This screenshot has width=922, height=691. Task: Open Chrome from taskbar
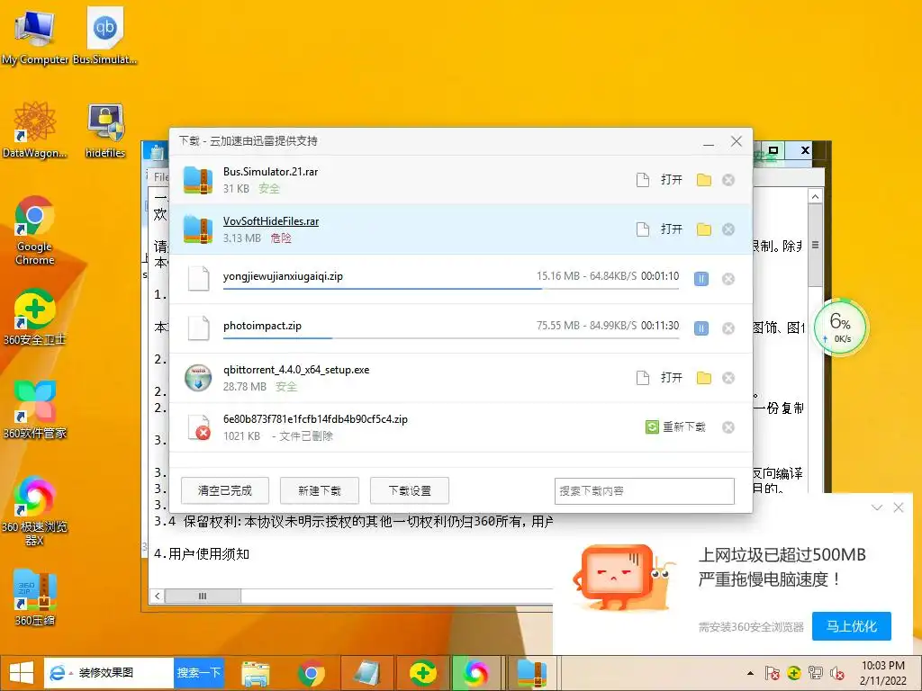click(311, 673)
